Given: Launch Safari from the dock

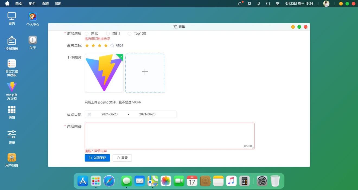Looking at the screenshot, I should click(x=109, y=181).
